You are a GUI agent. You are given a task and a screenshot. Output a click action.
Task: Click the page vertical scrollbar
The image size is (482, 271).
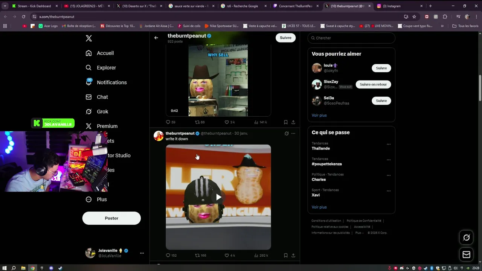(480, 88)
